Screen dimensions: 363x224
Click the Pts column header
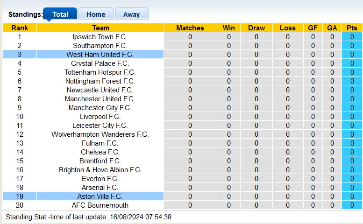[x=352, y=28]
